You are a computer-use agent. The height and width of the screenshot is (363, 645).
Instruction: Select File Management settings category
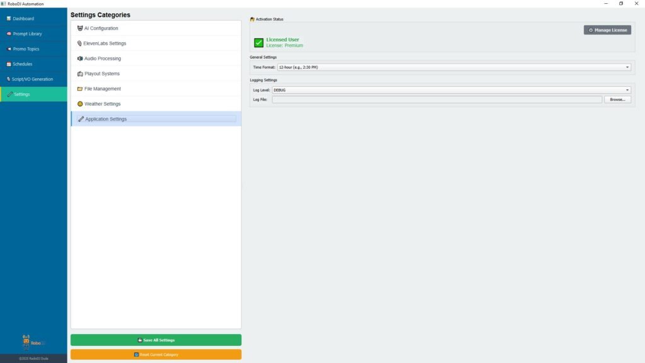[x=102, y=89]
